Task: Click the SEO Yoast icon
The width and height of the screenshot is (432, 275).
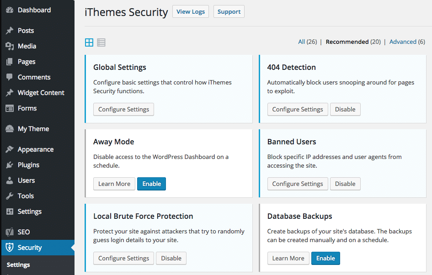Action: point(10,232)
